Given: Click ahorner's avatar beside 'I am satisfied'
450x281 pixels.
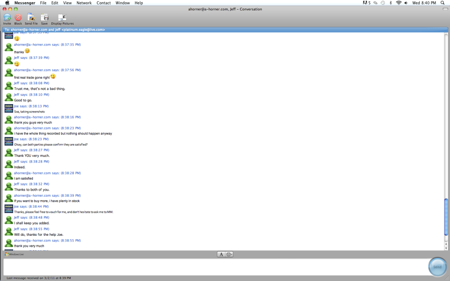Looking at the screenshot, I should click(x=9, y=175).
